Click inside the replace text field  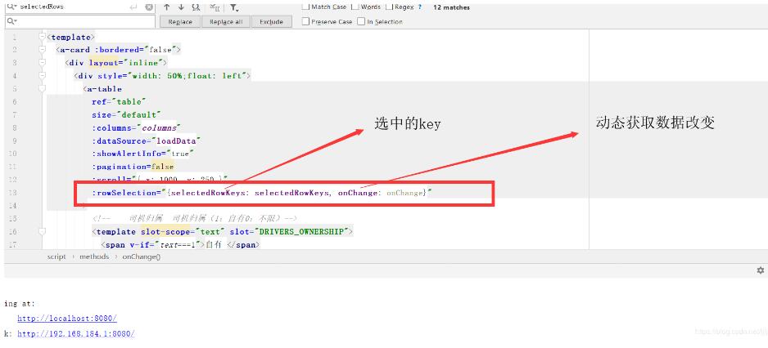point(82,22)
